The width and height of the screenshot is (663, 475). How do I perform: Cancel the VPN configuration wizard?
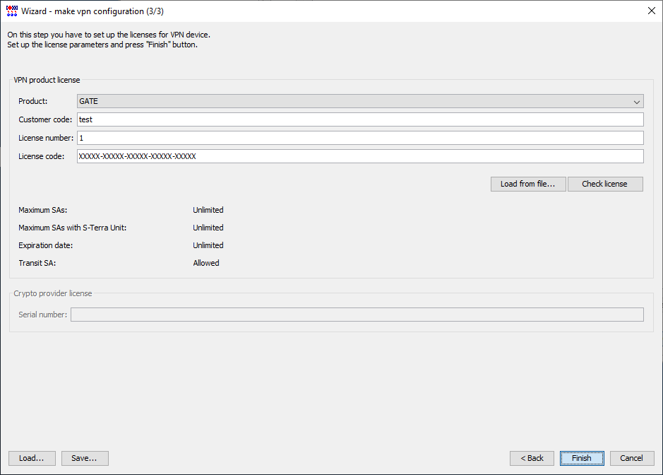pos(632,458)
